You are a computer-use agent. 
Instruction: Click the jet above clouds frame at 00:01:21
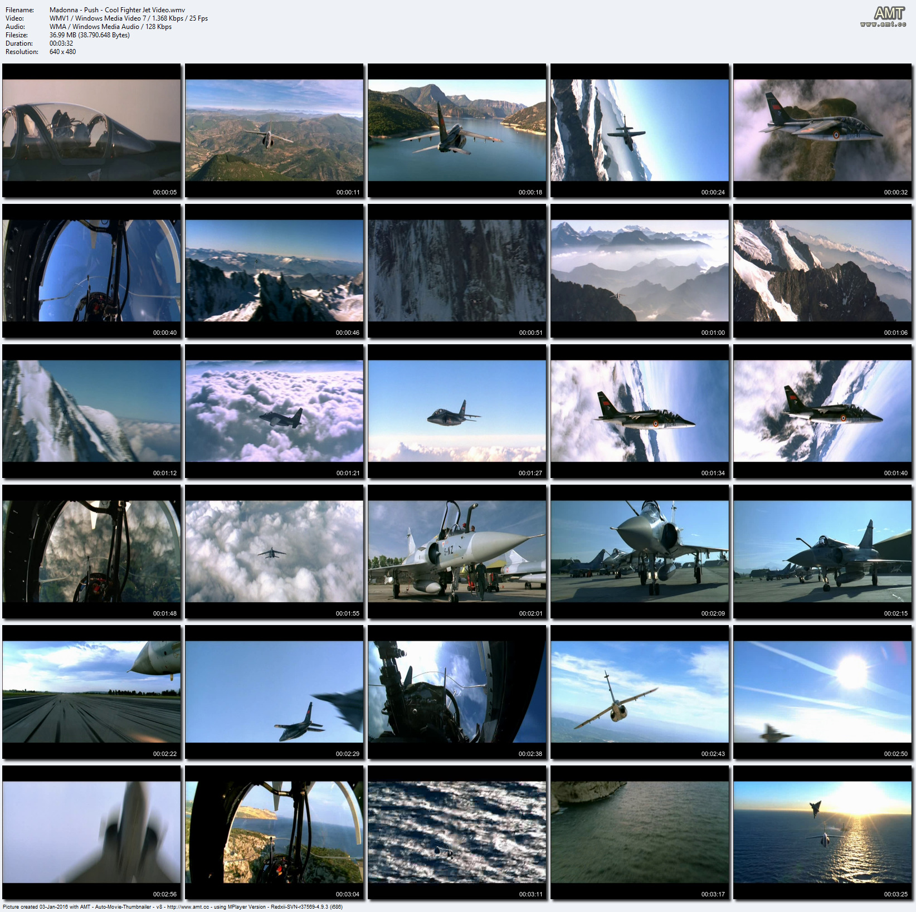click(274, 411)
